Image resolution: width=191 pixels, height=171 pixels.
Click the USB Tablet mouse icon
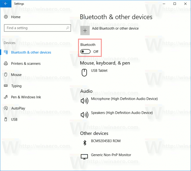84,72
